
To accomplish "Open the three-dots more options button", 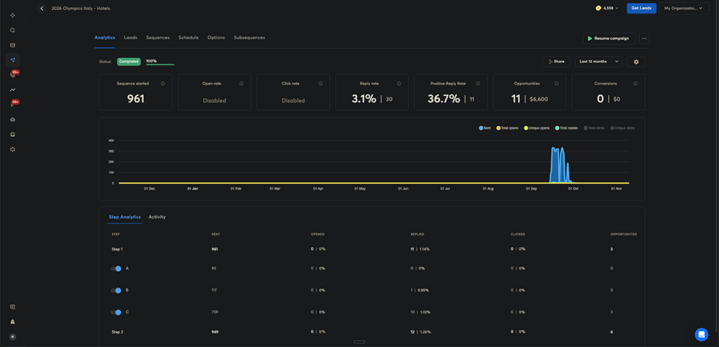I will [645, 39].
